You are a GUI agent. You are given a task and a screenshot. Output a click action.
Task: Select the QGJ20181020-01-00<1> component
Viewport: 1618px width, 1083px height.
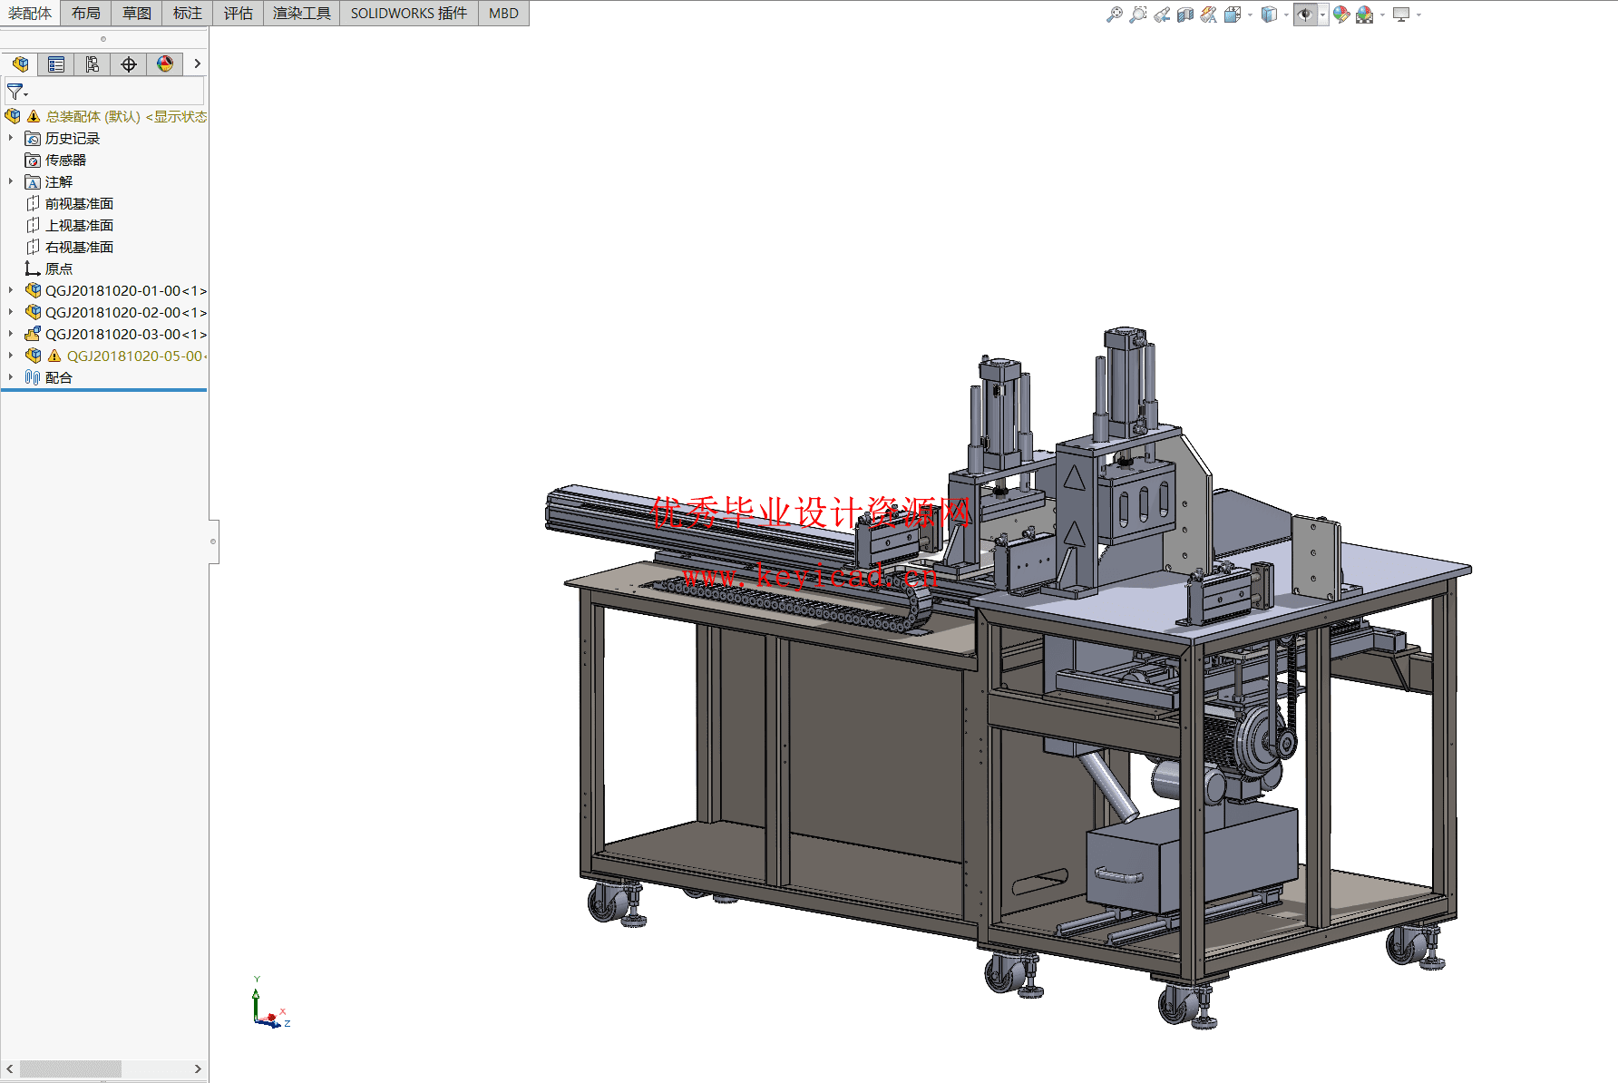click(126, 290)
